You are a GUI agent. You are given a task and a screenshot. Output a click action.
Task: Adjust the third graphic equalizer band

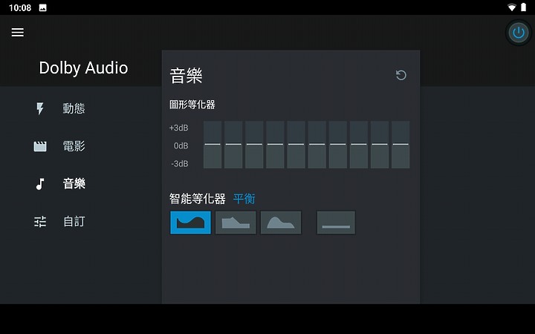(x=254, y=145)
